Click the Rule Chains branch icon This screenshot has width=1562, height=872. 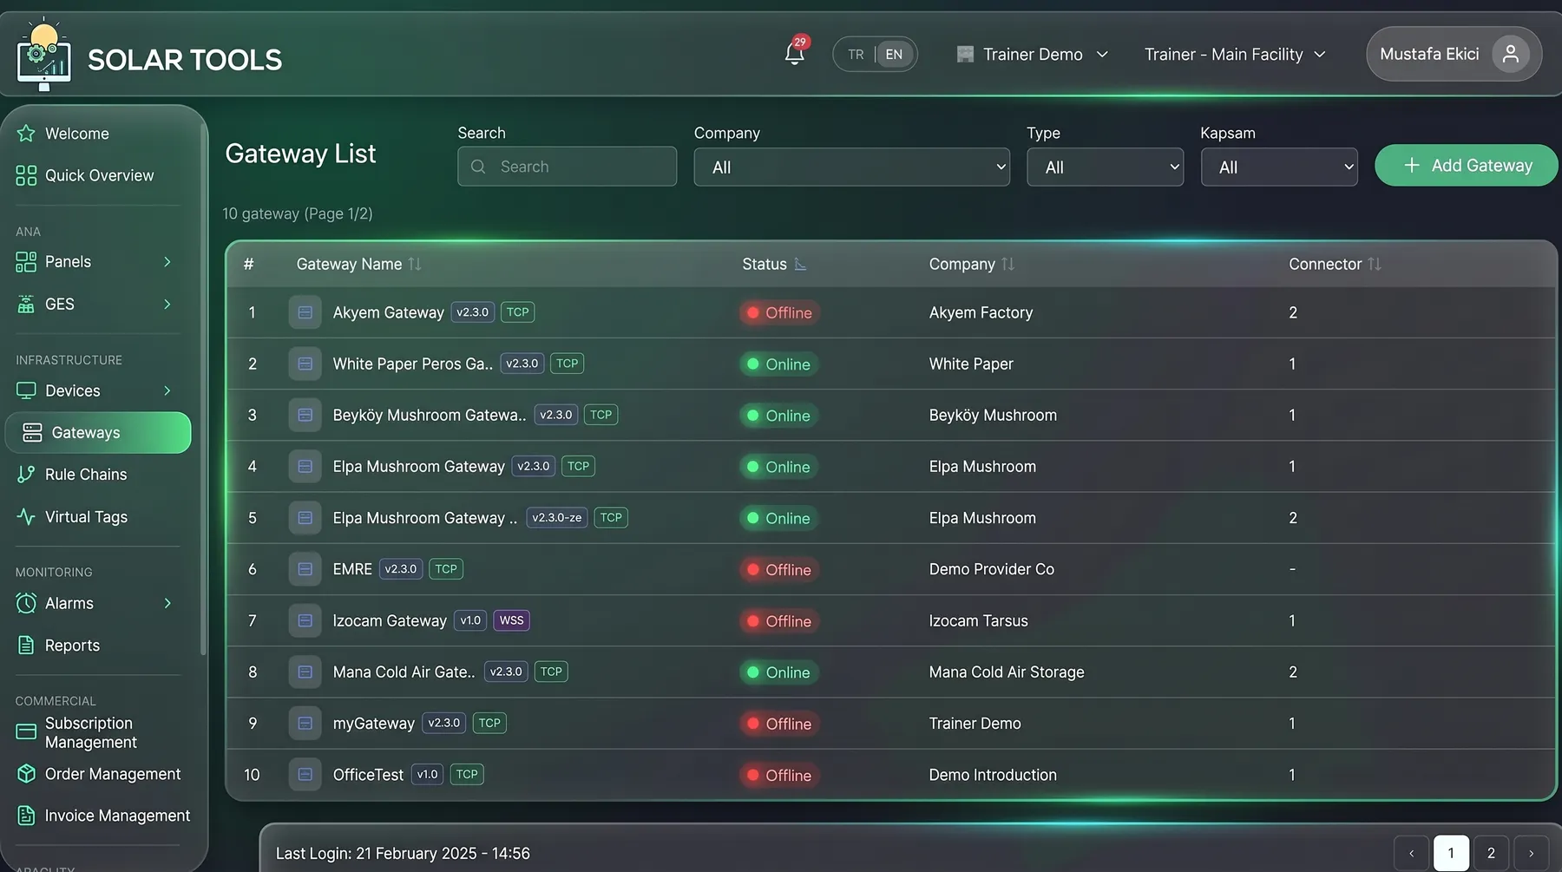(26, 475)
